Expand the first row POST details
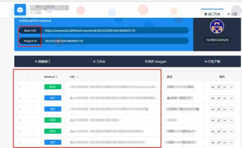Image resolution: width=242 pixels, height=148 pixels. 20,87
